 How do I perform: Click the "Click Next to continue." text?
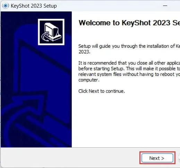click(x=102, y=91)
